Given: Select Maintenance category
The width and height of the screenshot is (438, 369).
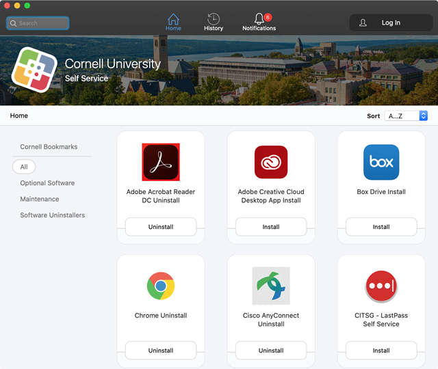Looking at the screenshot, I should click(40, 199).
